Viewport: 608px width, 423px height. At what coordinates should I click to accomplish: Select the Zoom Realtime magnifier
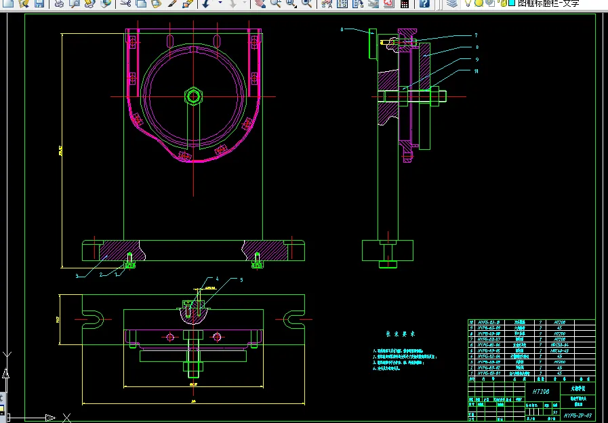pos(276,3)
